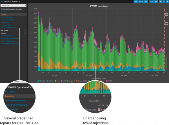This screenshot has width=169, height=125.
Task: Collapse VIC DWGM Operational Schedules section
Action: tap(25, 9)
